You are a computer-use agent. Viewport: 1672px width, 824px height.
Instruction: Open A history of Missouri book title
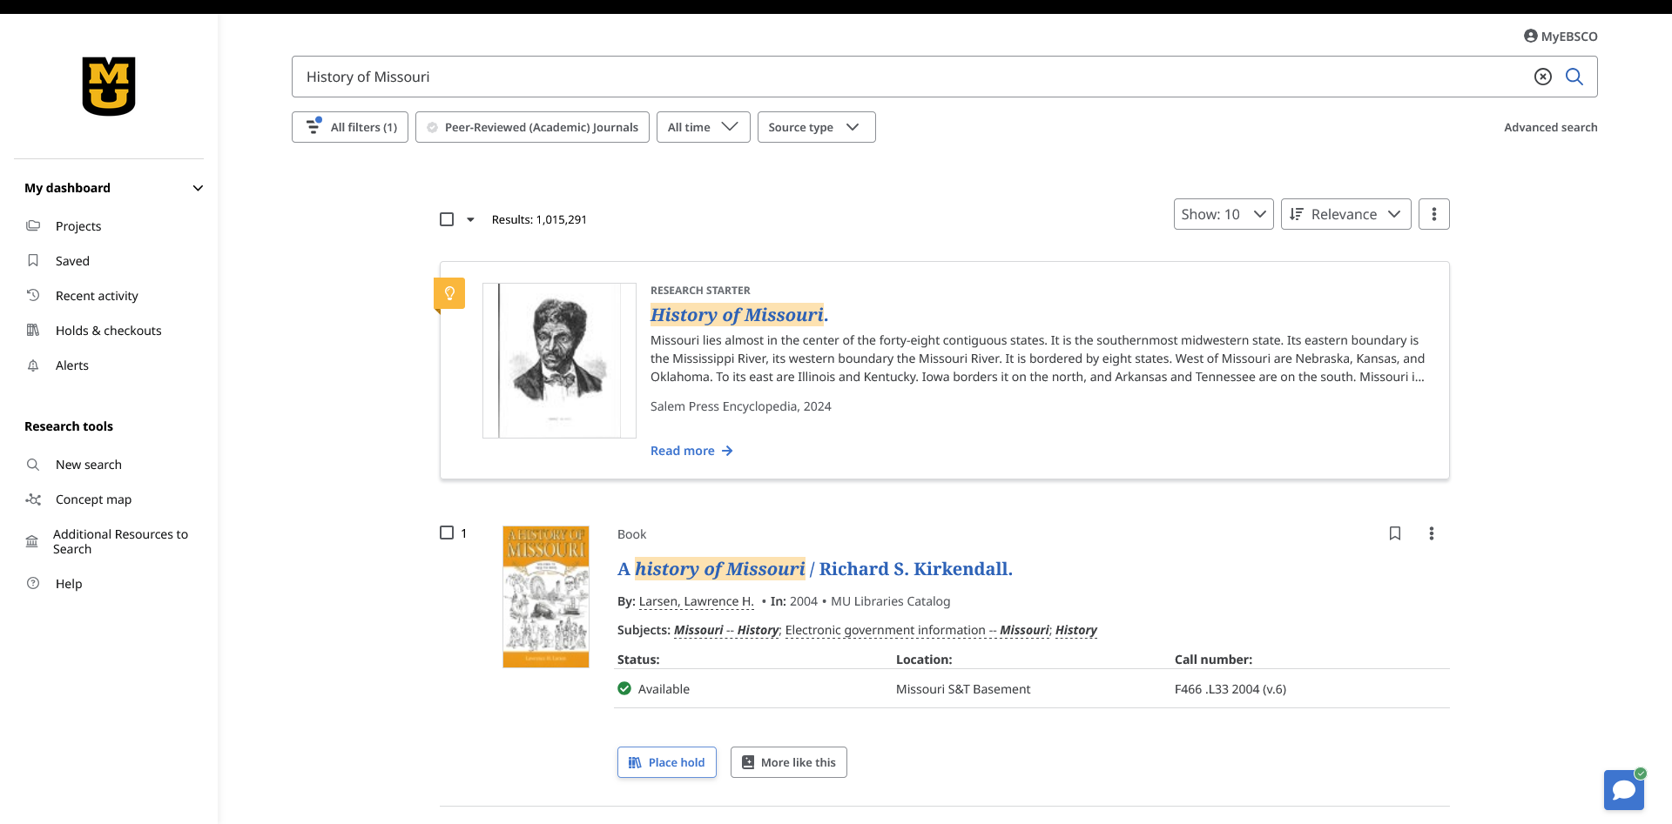click(x=814, y=568)
